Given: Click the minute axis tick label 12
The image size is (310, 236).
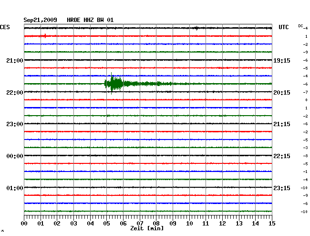Looking at the screenshot, I should point(222,223).
